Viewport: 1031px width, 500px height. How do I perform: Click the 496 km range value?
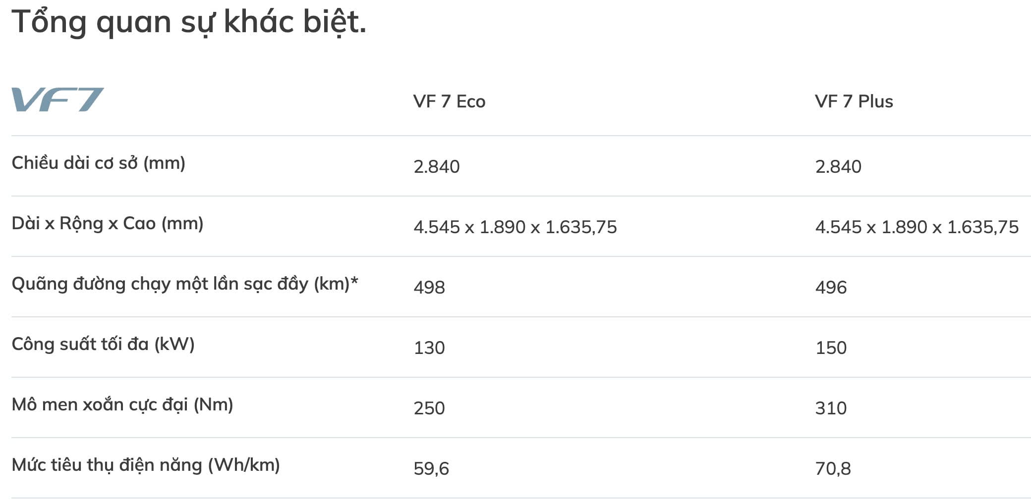click(831, 288)
